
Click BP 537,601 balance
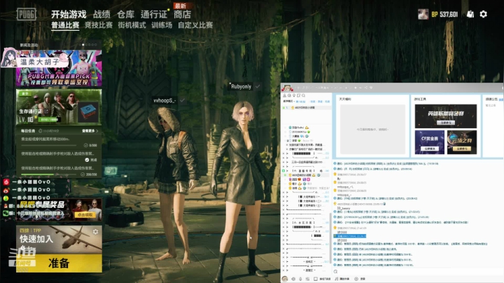point(444,14)
